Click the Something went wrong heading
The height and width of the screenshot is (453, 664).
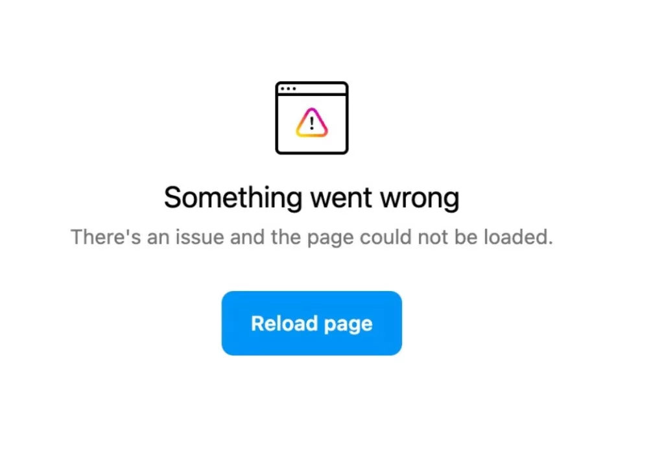312,198
